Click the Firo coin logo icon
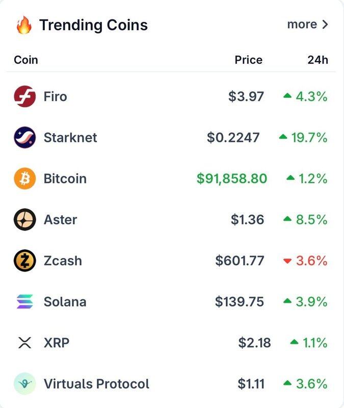The height and width of the screenshot is (408, 344). (x=24, y=96)
